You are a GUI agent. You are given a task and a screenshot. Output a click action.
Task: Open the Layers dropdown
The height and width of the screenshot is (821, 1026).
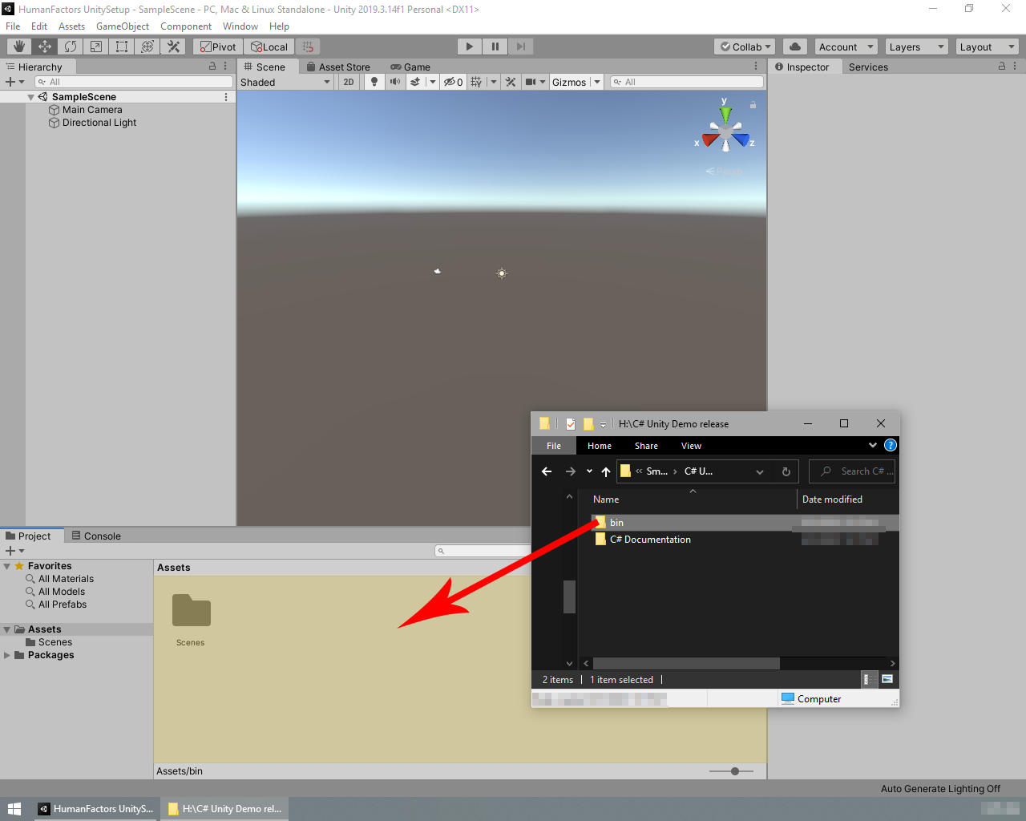coord(916,47)
